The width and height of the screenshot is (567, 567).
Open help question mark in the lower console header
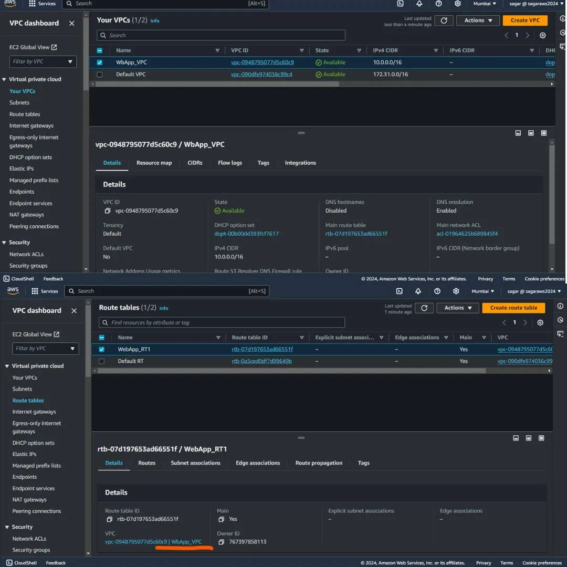click(x=437, y=291)
